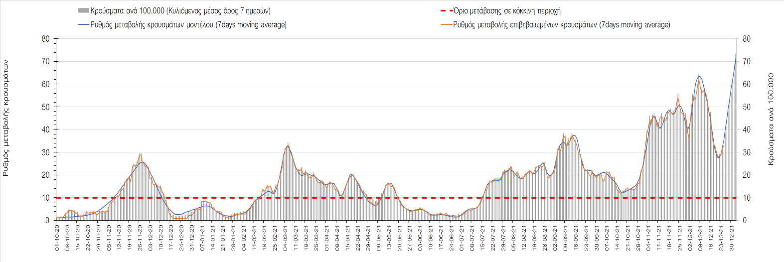Click the right vertical axis title 'Κρούσματα ανά 100.000'

pyautogui.click(x=771, y=119)
